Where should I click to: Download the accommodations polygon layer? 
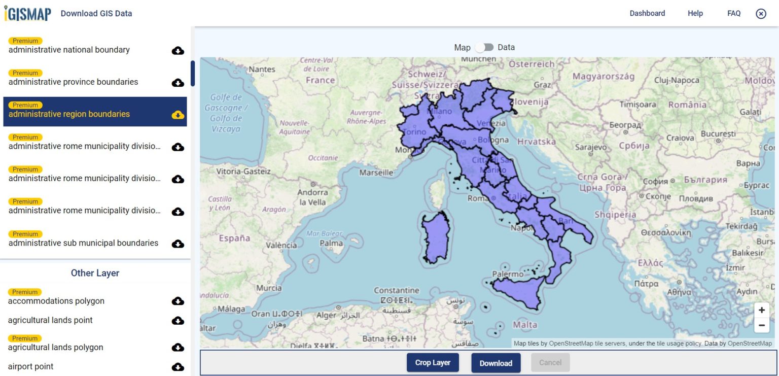(x=178, y=301)
